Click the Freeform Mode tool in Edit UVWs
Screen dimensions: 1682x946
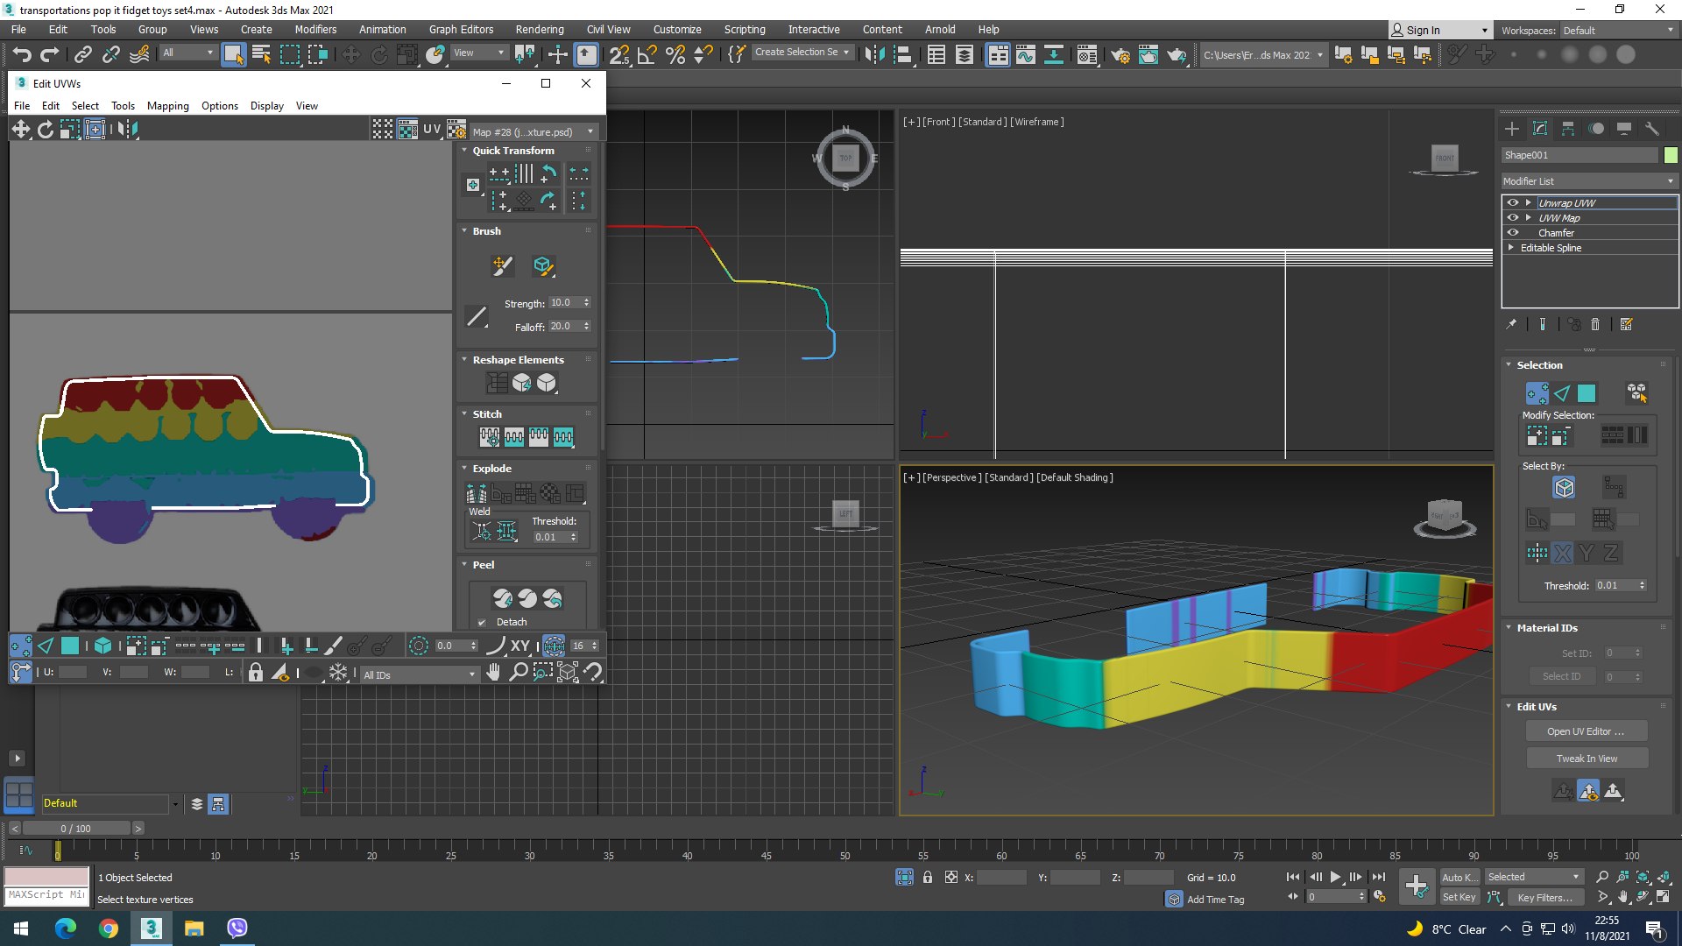(x=95, y=130)
